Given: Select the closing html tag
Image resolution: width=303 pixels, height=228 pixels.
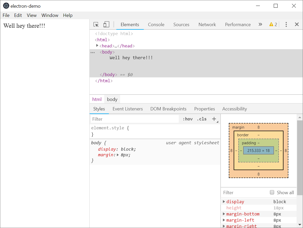Looking at the screenshot, I should (104, 81).
